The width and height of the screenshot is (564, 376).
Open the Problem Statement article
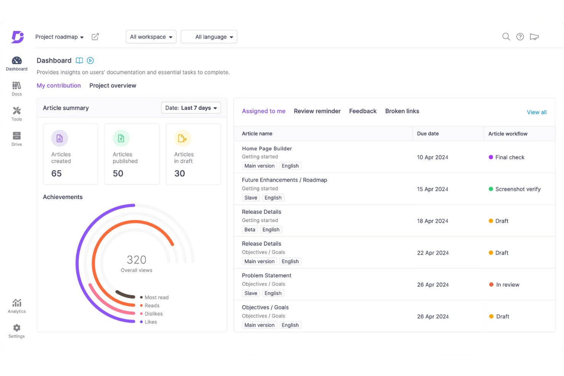(x=266, y=276)
